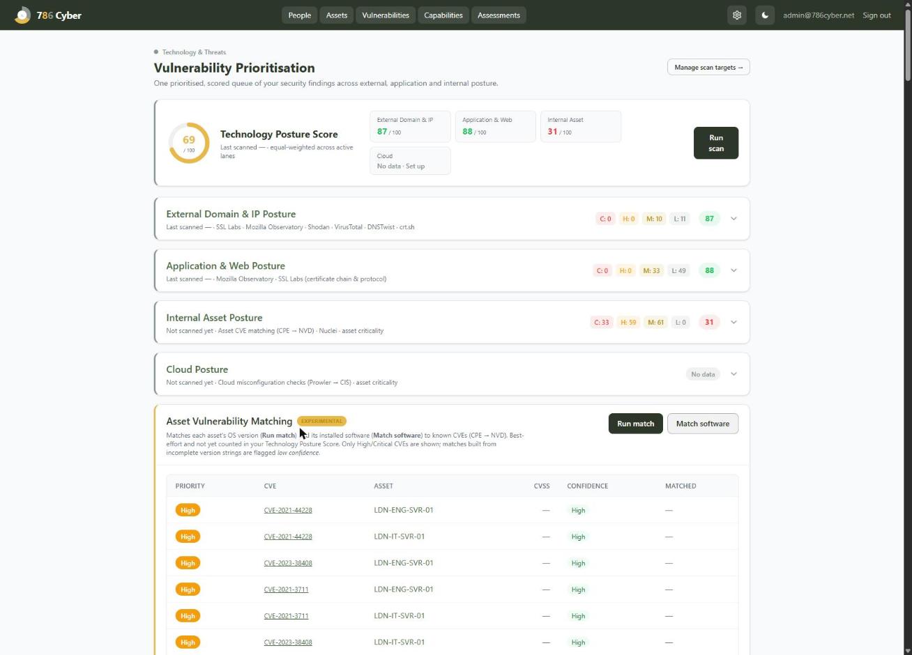912x655 pixels.
Task: Click the 786 Cyber logo icon
Action: 22,15
